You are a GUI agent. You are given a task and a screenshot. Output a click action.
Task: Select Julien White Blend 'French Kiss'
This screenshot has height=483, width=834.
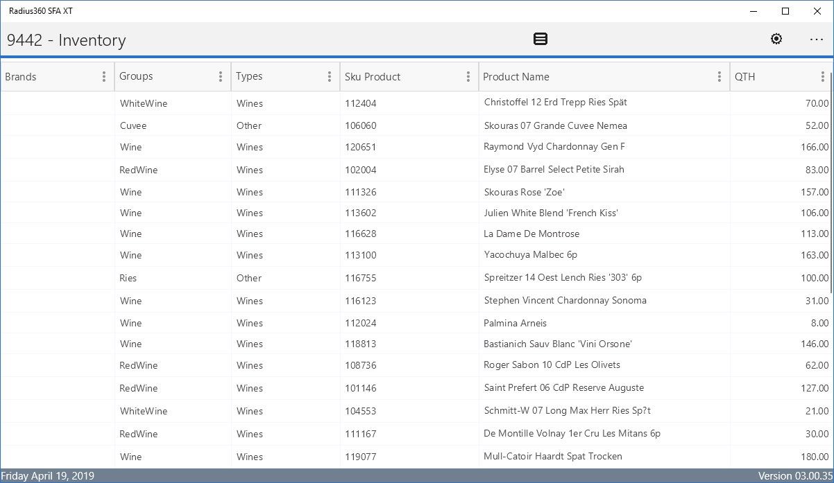pos(551,213)
